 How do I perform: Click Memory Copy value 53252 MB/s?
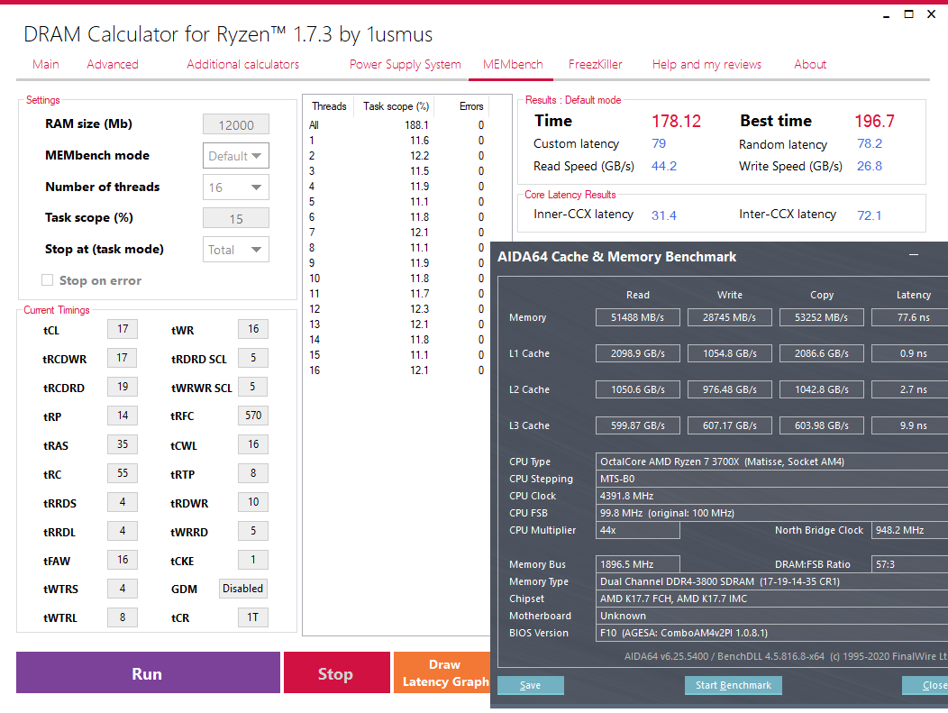(x=821, y=317)
